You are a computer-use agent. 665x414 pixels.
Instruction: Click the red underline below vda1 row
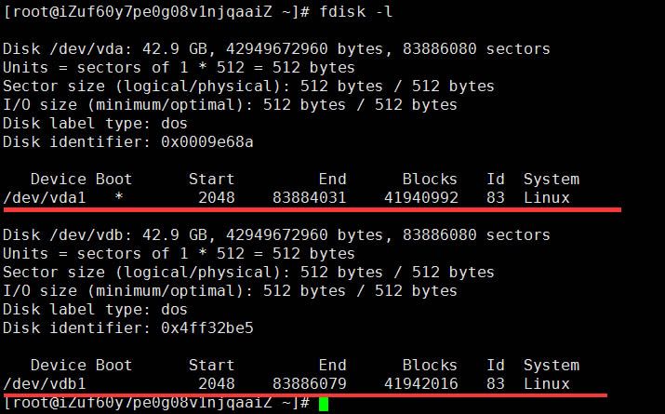pyautogui.click(x=313, y=209)
